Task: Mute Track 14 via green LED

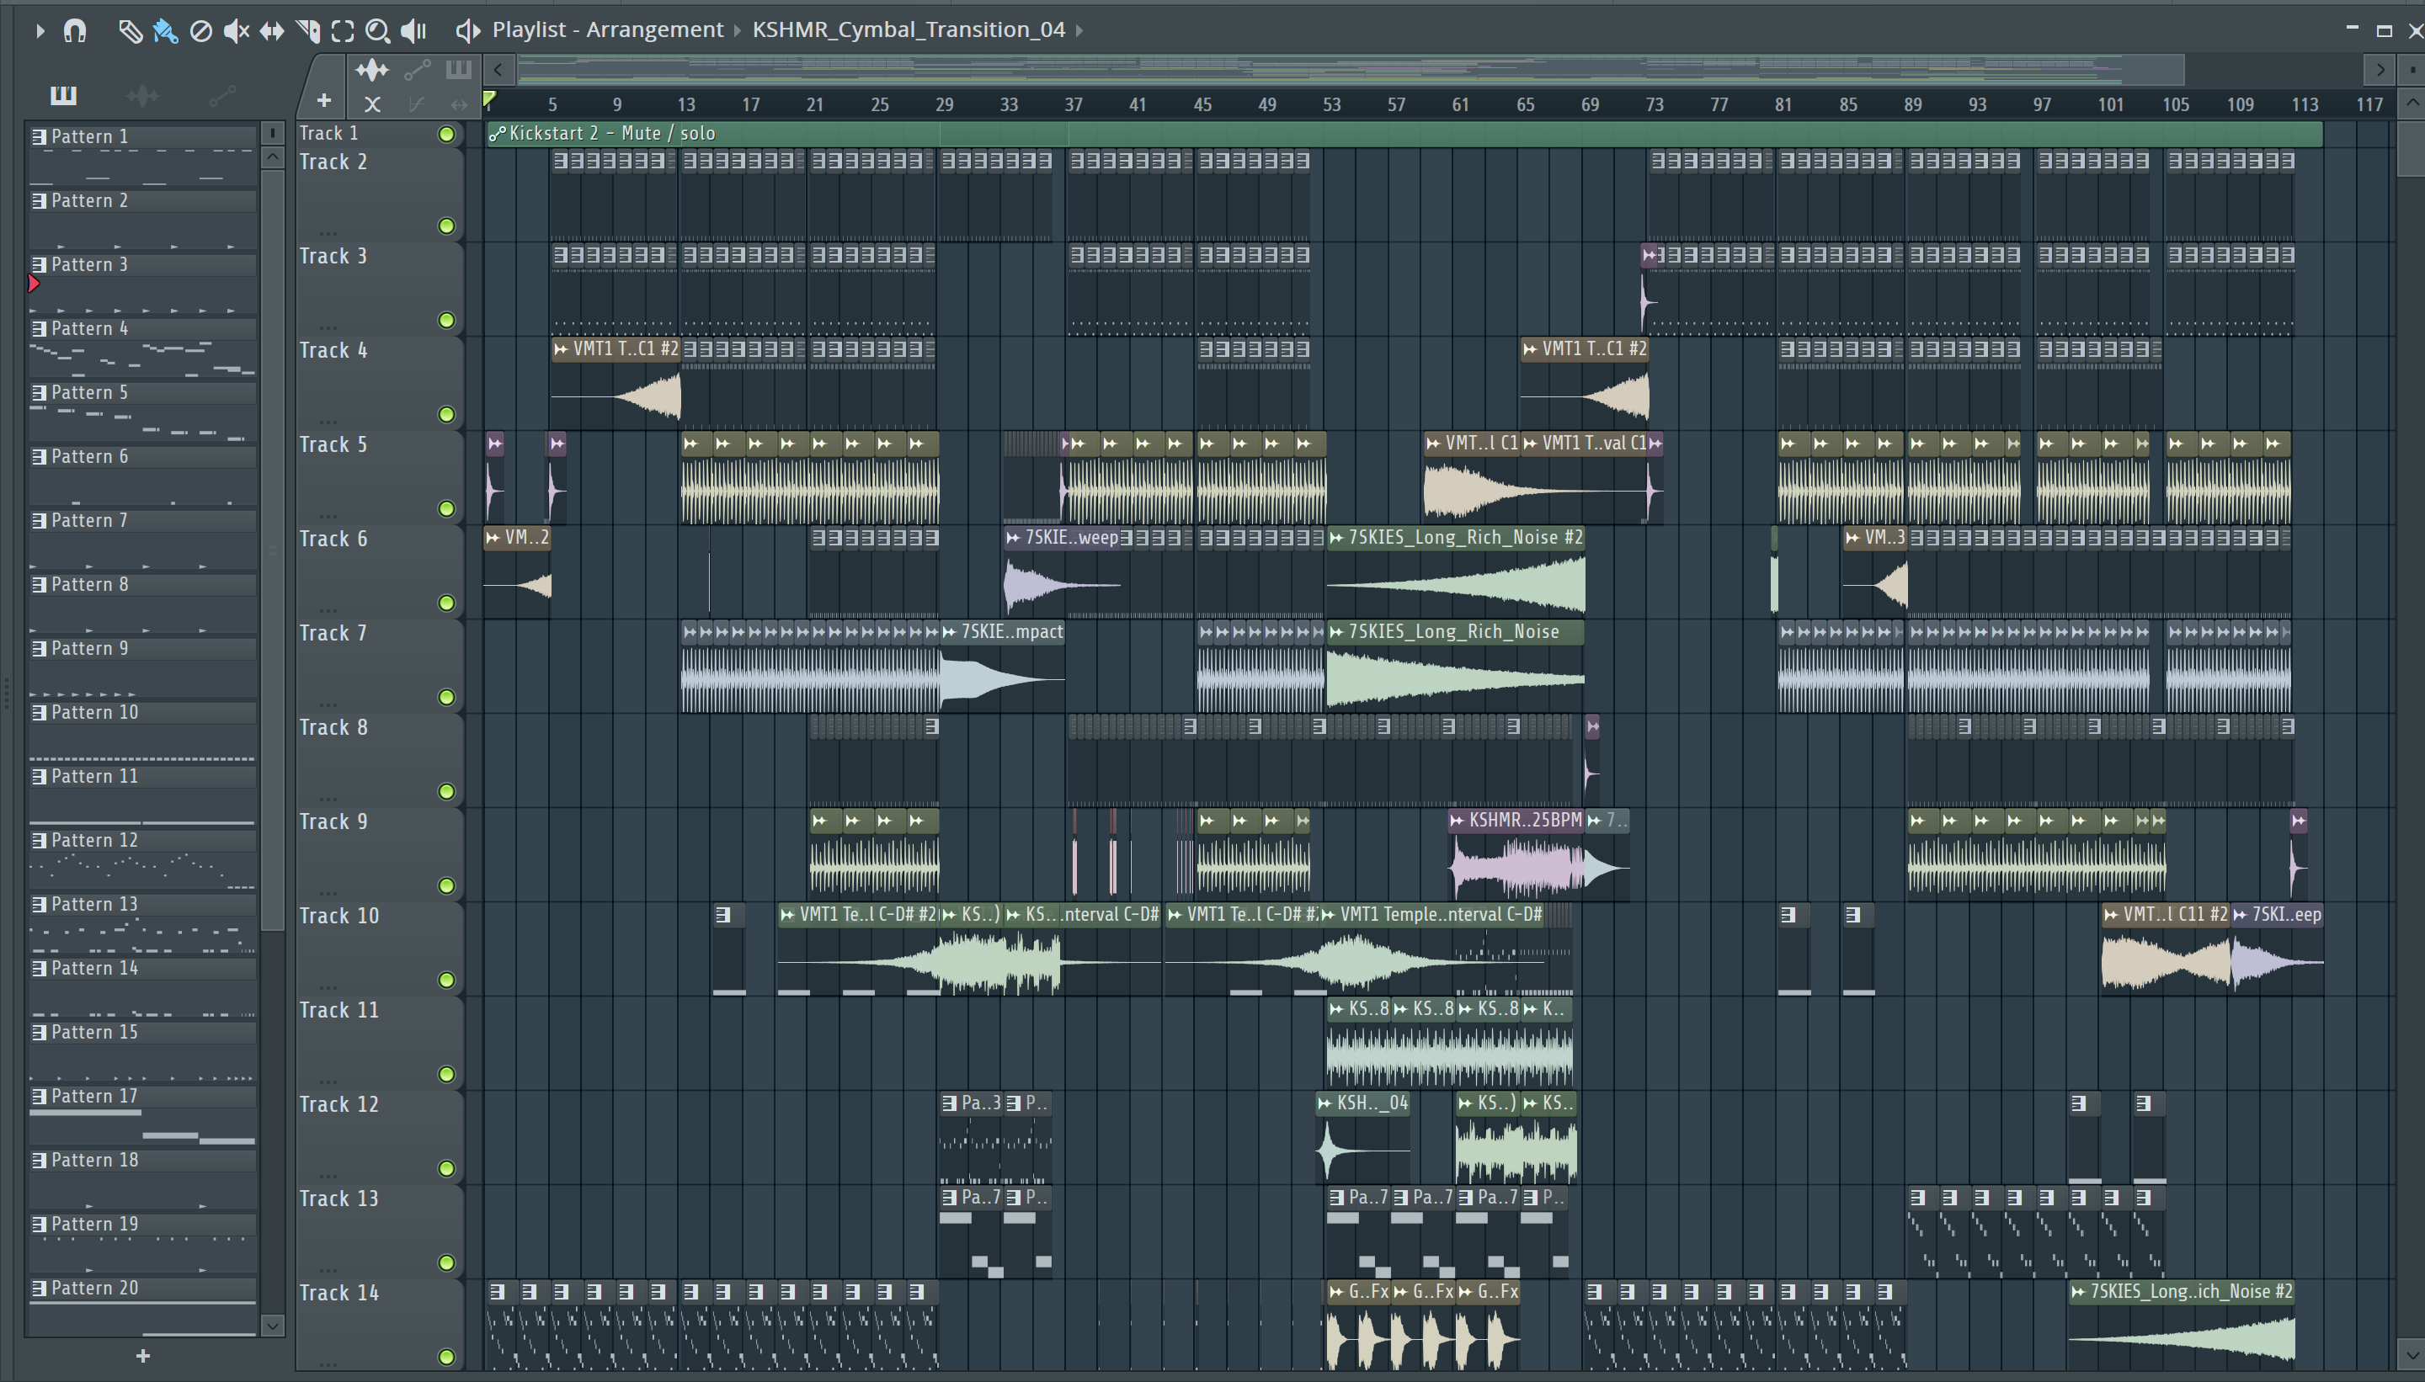Action: 446,1358
